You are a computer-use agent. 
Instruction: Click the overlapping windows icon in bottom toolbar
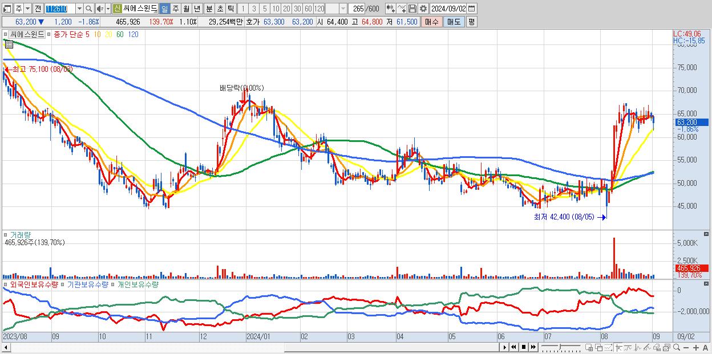tap(599, 347)
